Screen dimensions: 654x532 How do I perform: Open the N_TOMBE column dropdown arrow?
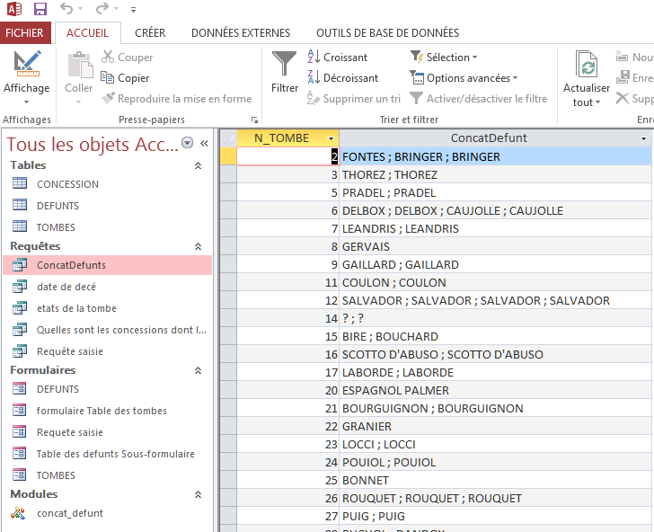click(331, 138)
